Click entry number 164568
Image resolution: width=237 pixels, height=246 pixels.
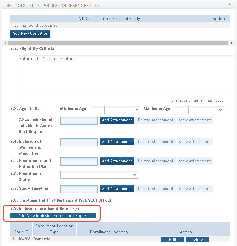[x=24, y=239]
